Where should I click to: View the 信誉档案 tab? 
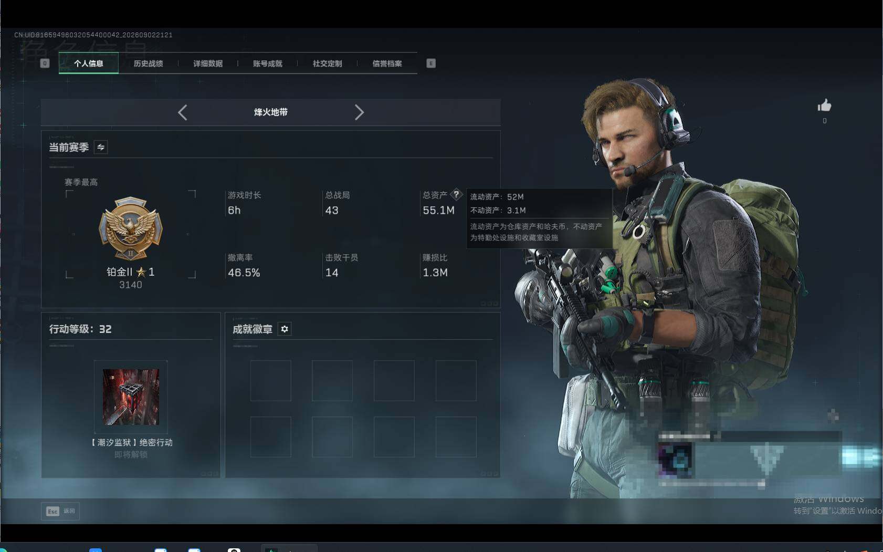pos(387,64)
